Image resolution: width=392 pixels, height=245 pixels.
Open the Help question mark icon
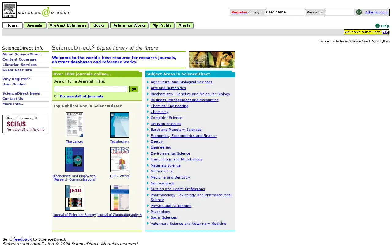coord(378,26)
